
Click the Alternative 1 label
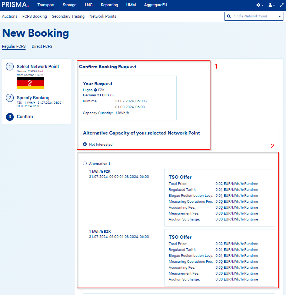pyautogui.click(x=99, y=164)
